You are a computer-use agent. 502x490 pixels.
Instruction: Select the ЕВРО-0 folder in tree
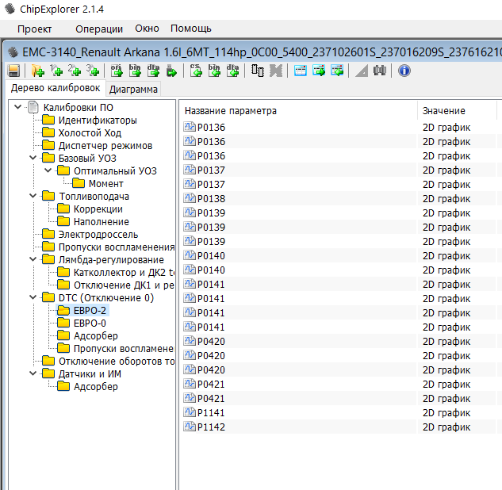(x=90, y=323)
